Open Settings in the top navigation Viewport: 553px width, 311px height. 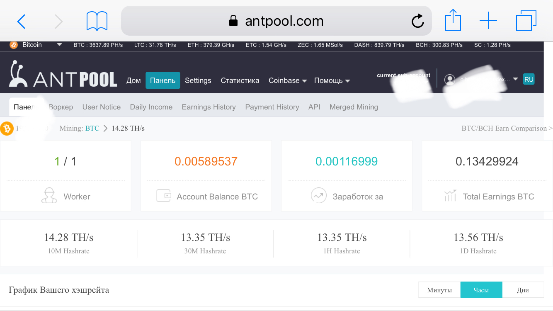pos(198,80)
